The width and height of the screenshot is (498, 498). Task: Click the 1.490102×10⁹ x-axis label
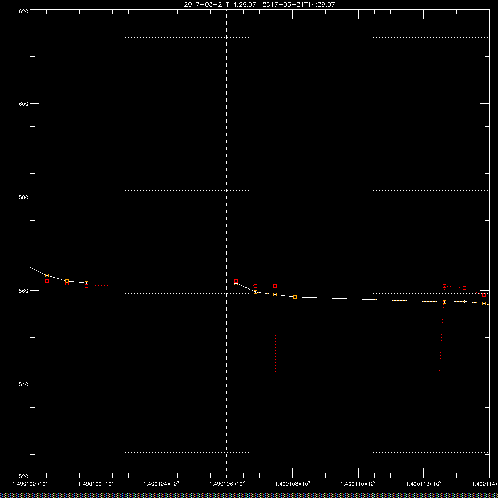(96, 484)
